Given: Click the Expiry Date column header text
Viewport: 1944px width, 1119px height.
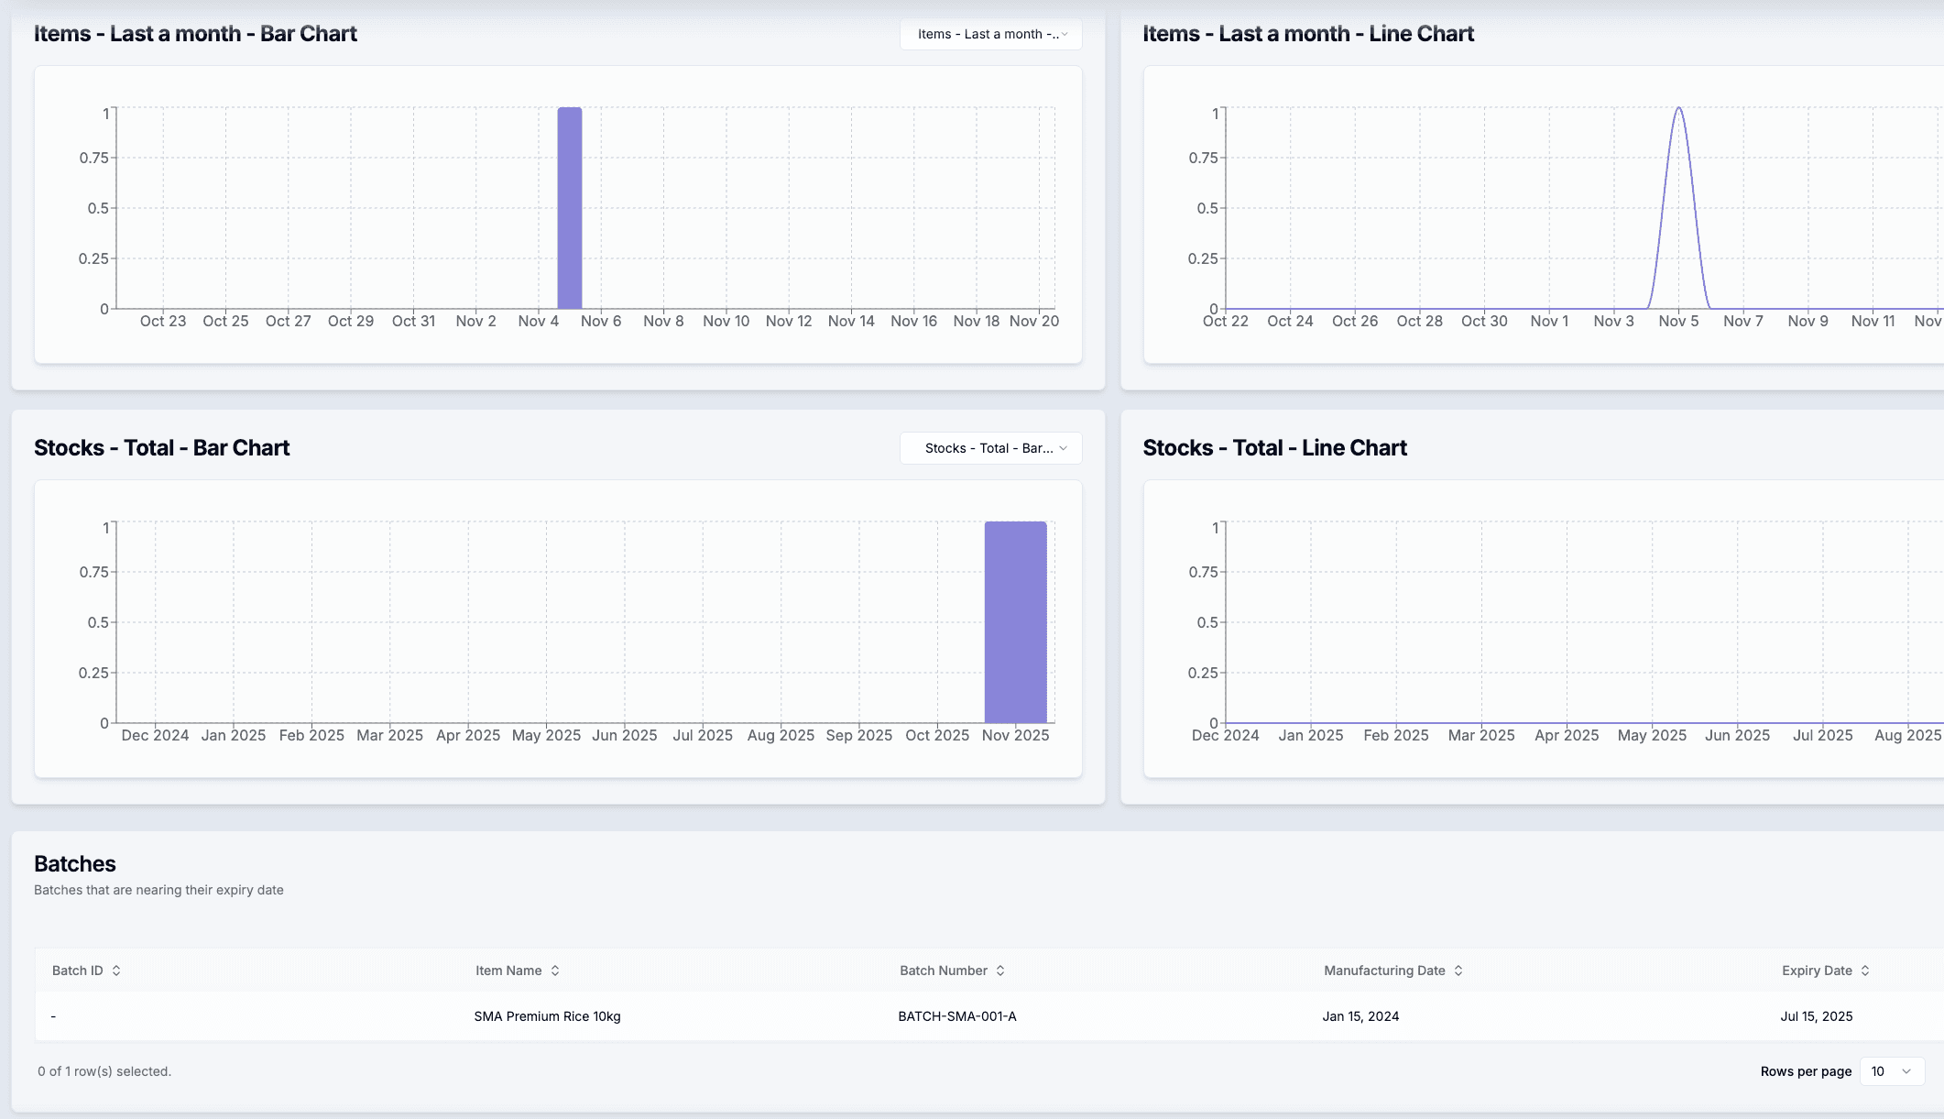Looking at the screenshot, I should tap(1817, 971).
